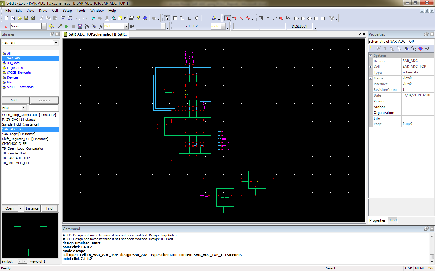Select the Bidirectional Port tool
This screenshot has width=435, height=271.
coord(310,18)
